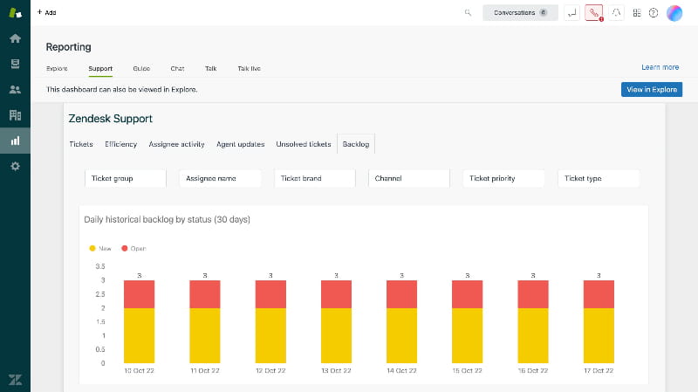Open the help question mark icon
Viewport: 698px width, 392px height.
point(654,13)
